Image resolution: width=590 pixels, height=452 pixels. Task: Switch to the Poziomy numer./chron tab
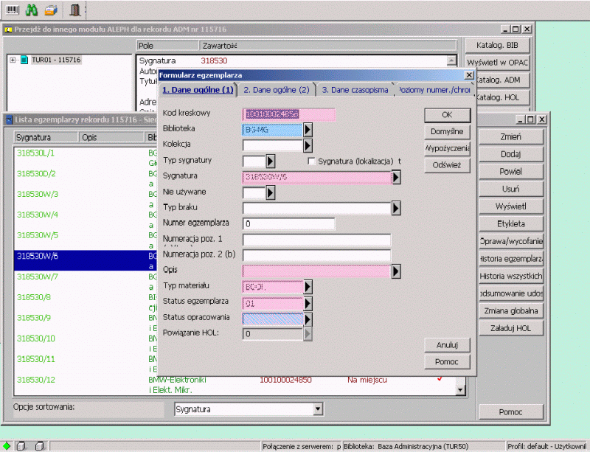[x=434, y=90]
